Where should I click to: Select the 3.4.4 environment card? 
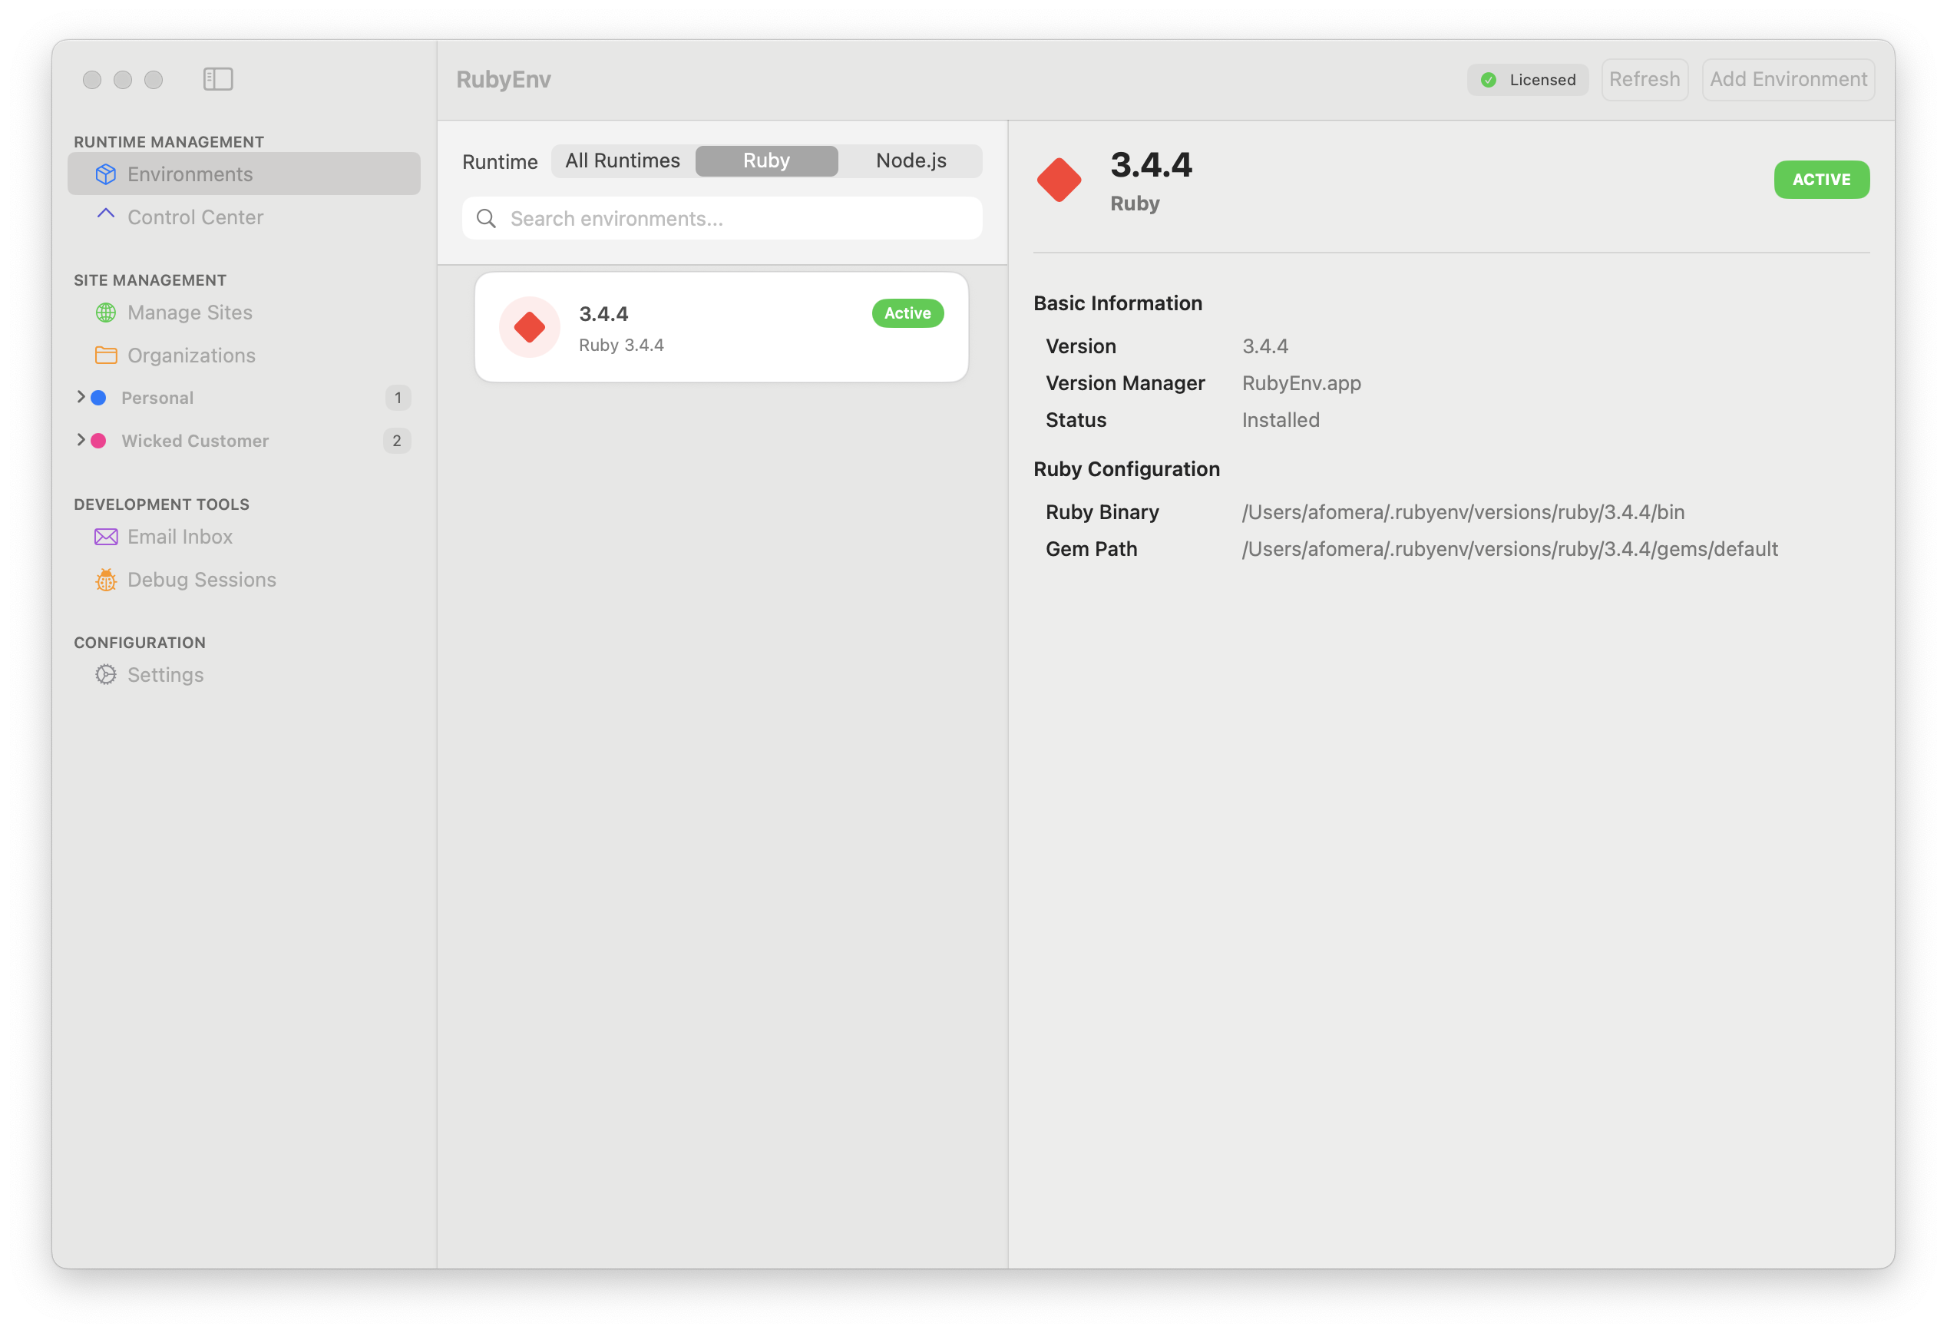click(722, 328)
